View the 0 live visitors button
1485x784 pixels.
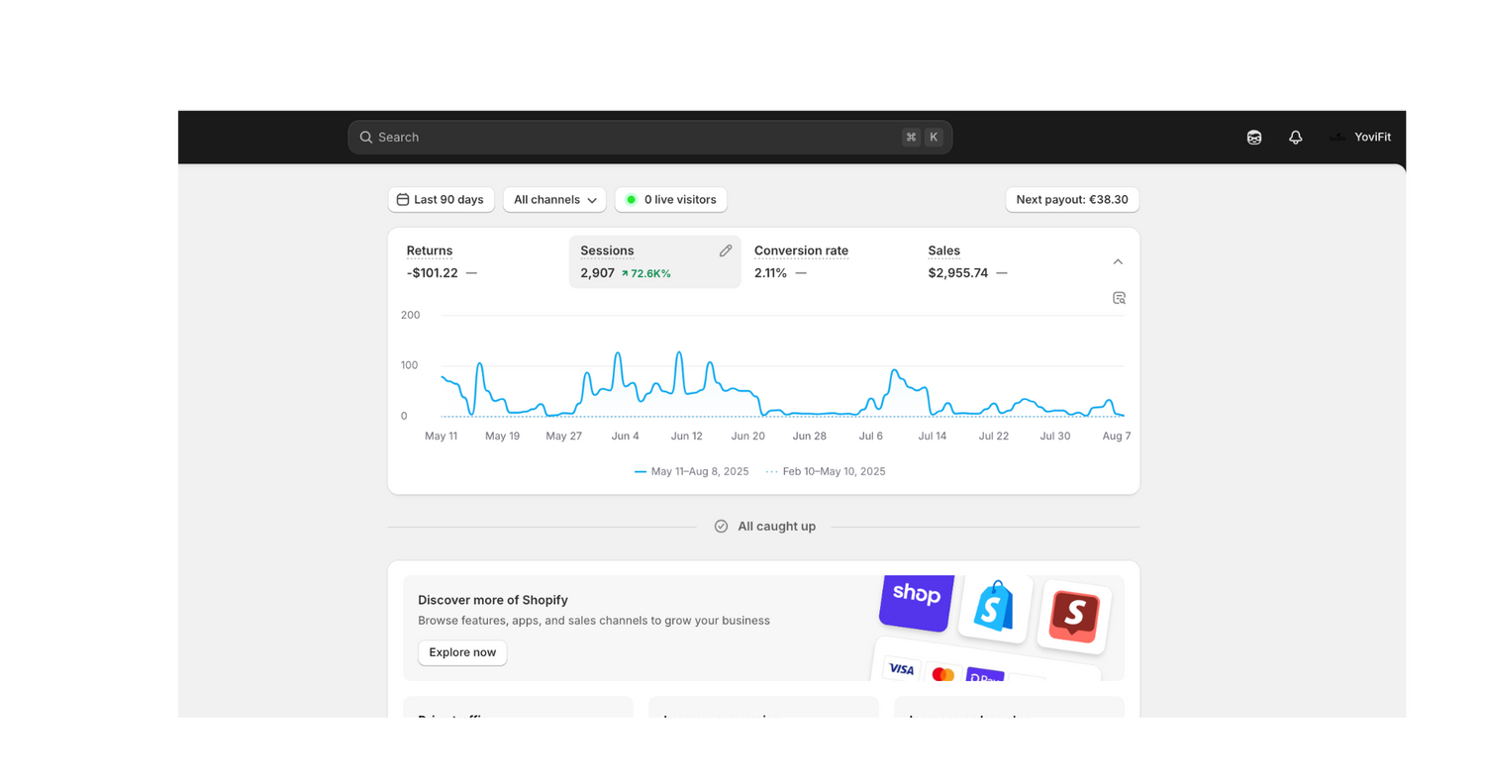pos(671,200)
